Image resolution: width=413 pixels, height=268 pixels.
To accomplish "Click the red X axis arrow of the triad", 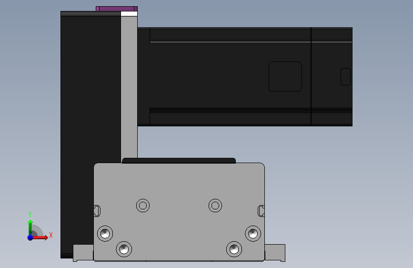I will point(40,237).
